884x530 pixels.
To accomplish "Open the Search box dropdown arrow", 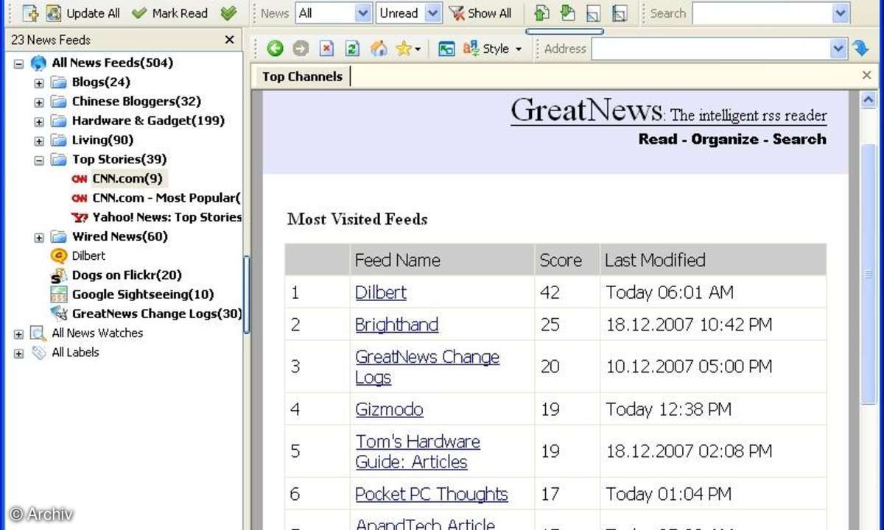I will pyautogui.click(x=841, y=13).
